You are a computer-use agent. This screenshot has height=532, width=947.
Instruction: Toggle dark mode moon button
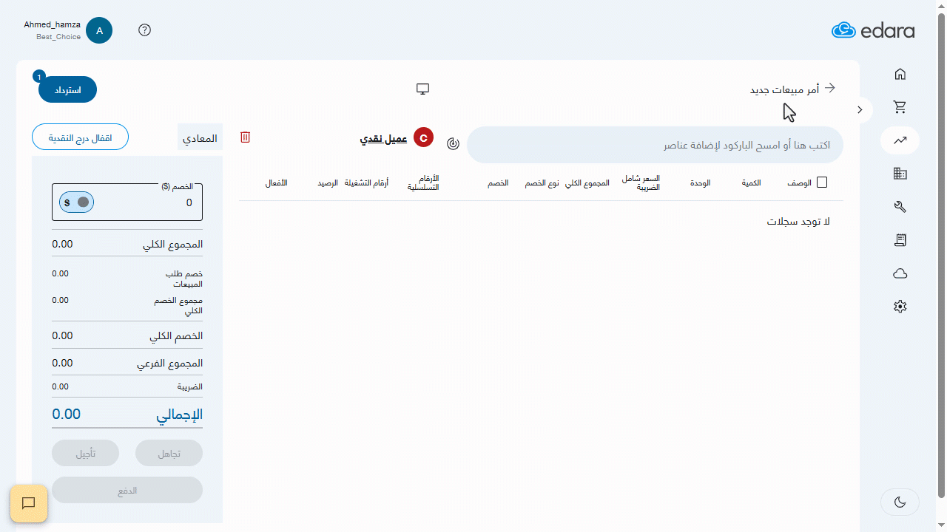click(900, 502)
